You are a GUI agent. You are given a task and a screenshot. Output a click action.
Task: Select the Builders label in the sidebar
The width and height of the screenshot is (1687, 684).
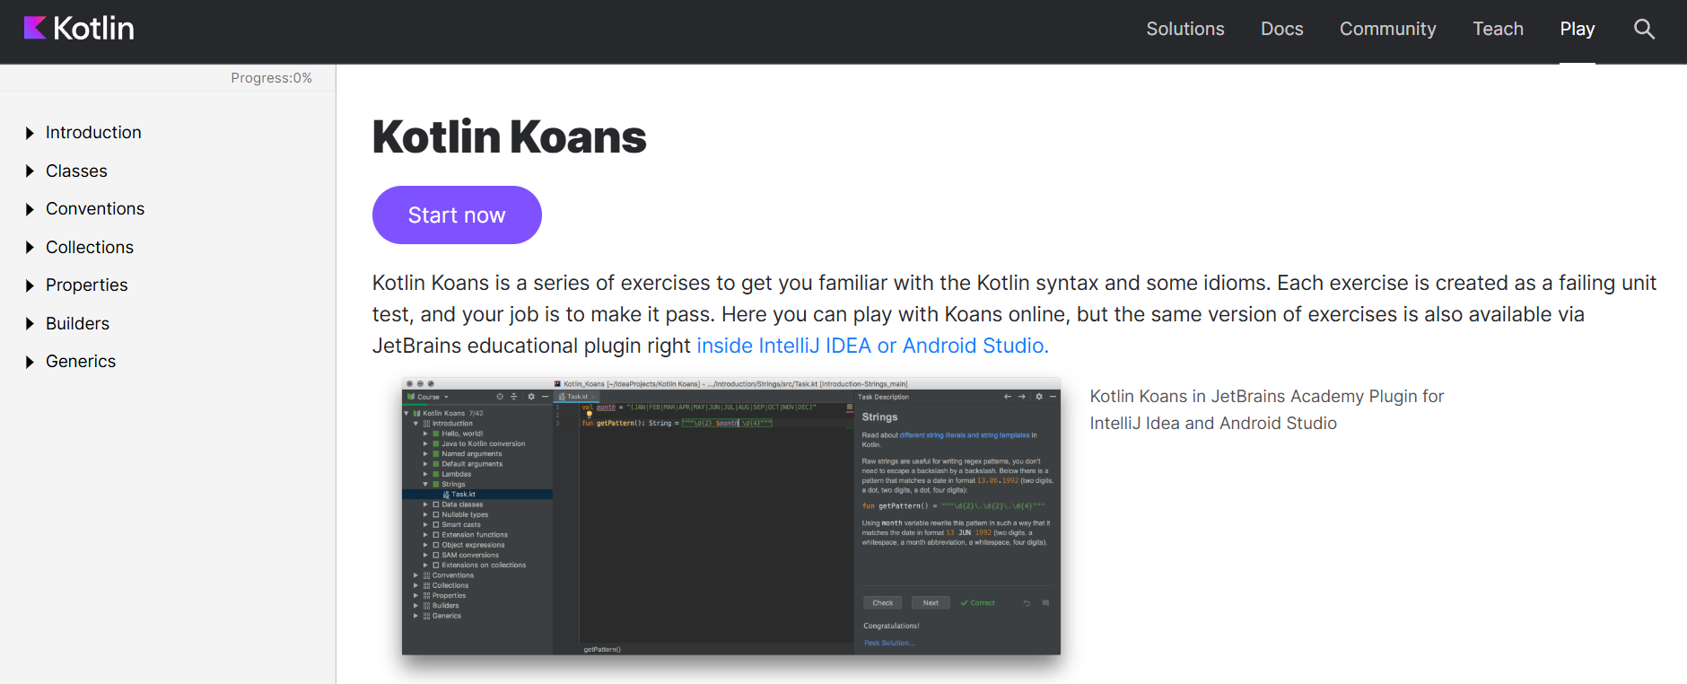(x=77, y=323)
